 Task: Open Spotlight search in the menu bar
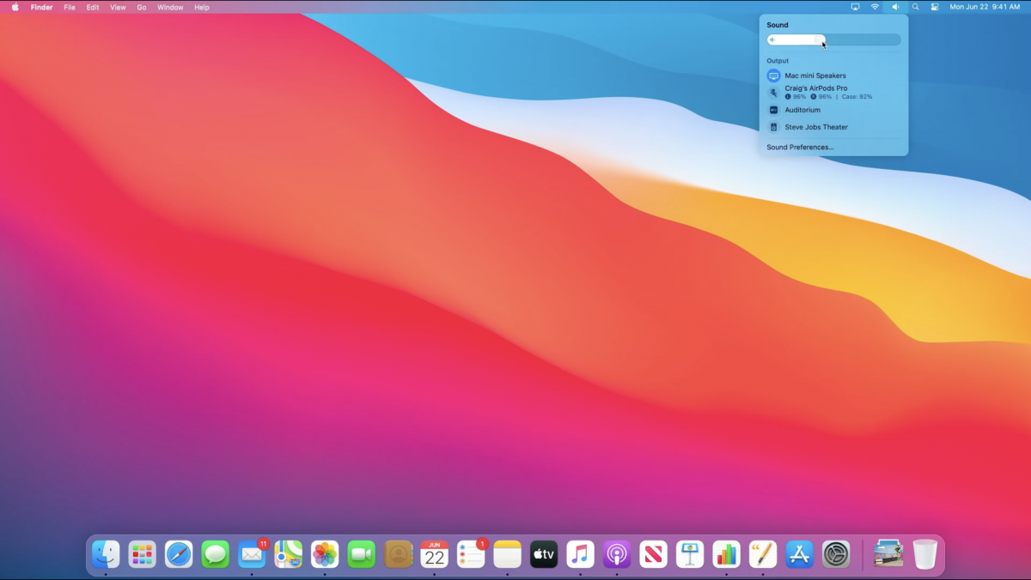point(914,7)
